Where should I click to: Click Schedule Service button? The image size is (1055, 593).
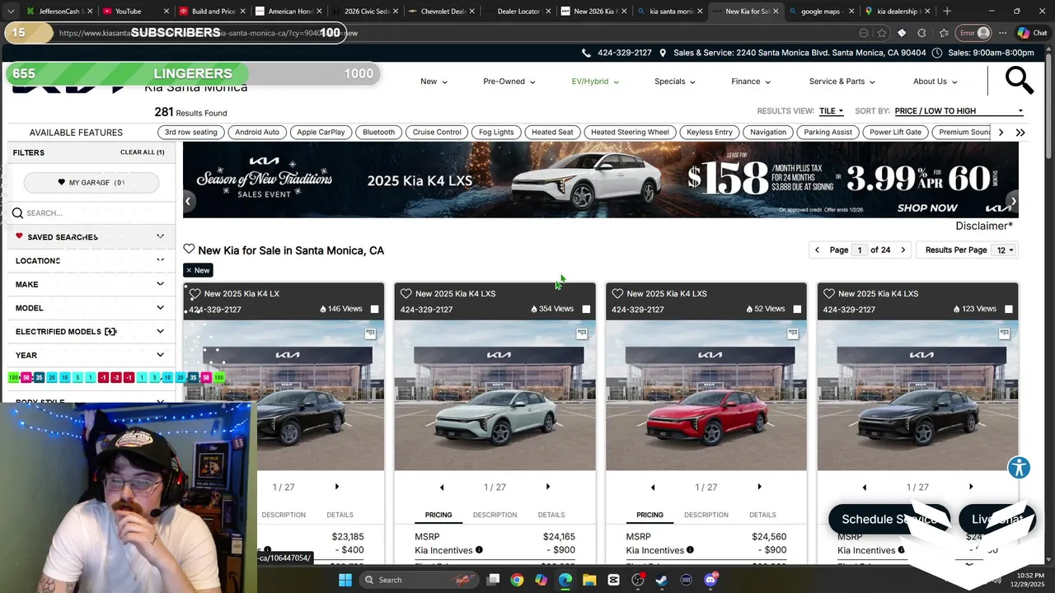[889, 519]
